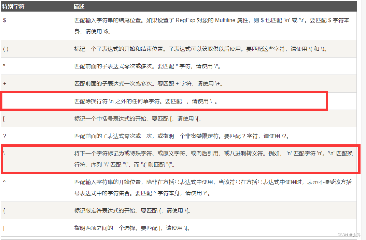The image size is (366, 240).
Task: Click description 匹配前面的子表达式一次或多次
Action: click(x=149, y=83)
